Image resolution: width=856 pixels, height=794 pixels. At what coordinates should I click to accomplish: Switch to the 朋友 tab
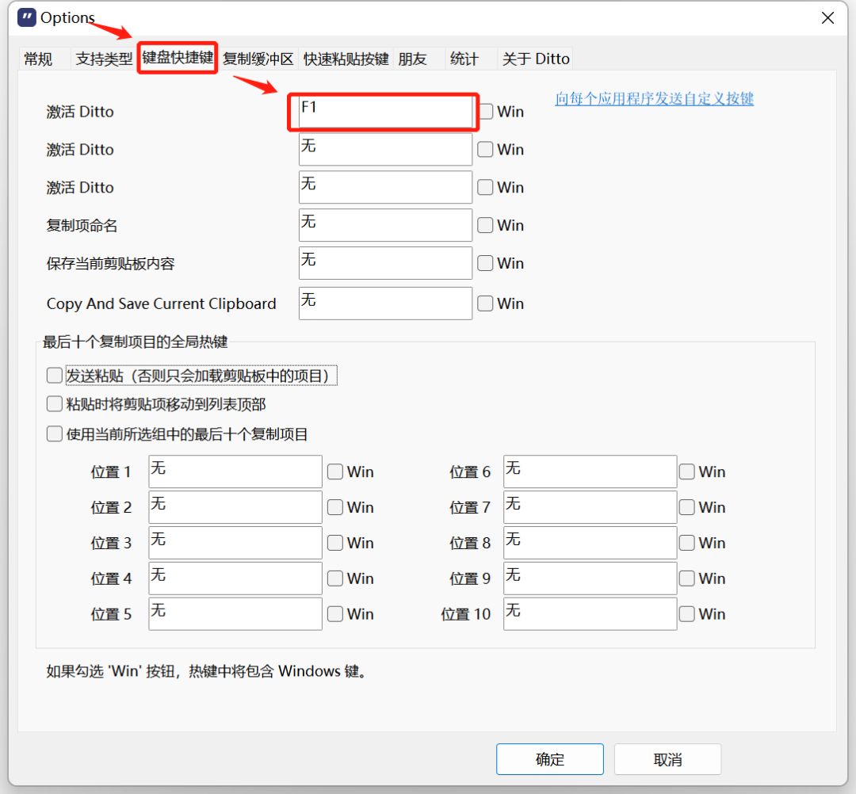click(x=412, y=59)
